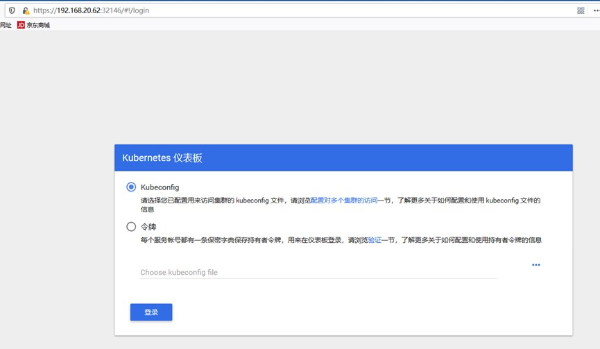Click the three-dot file browse icon
Viewport: 600px width, 349px height.
[x=535, y=265]
